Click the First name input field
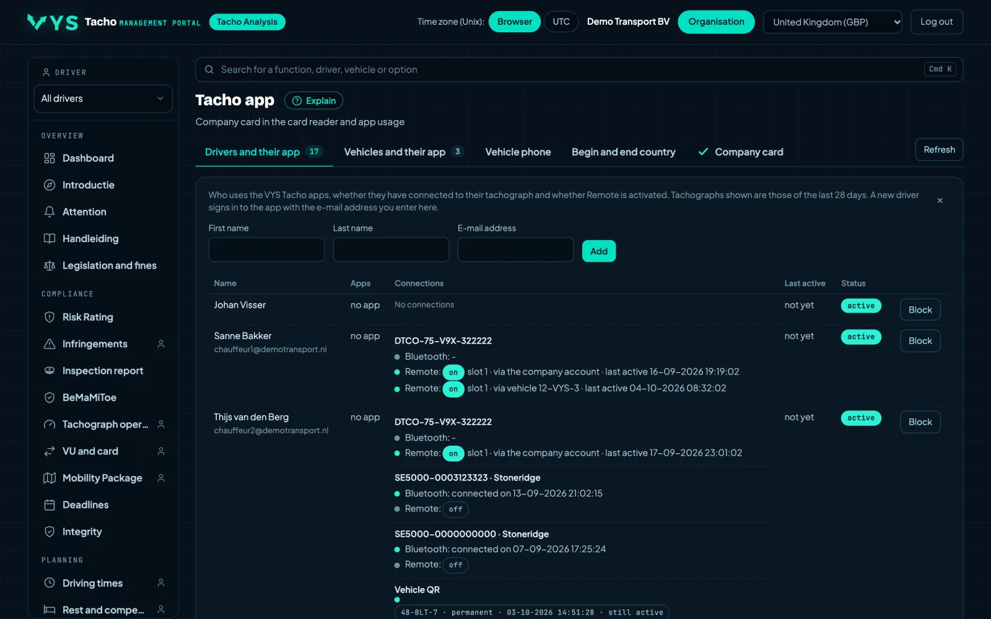The image size is (991, 619). point(266,250)
